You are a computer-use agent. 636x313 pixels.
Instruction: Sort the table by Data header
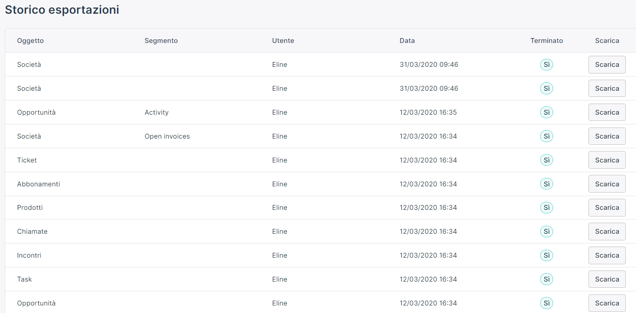pyautogui.click(x=407, y=41)
